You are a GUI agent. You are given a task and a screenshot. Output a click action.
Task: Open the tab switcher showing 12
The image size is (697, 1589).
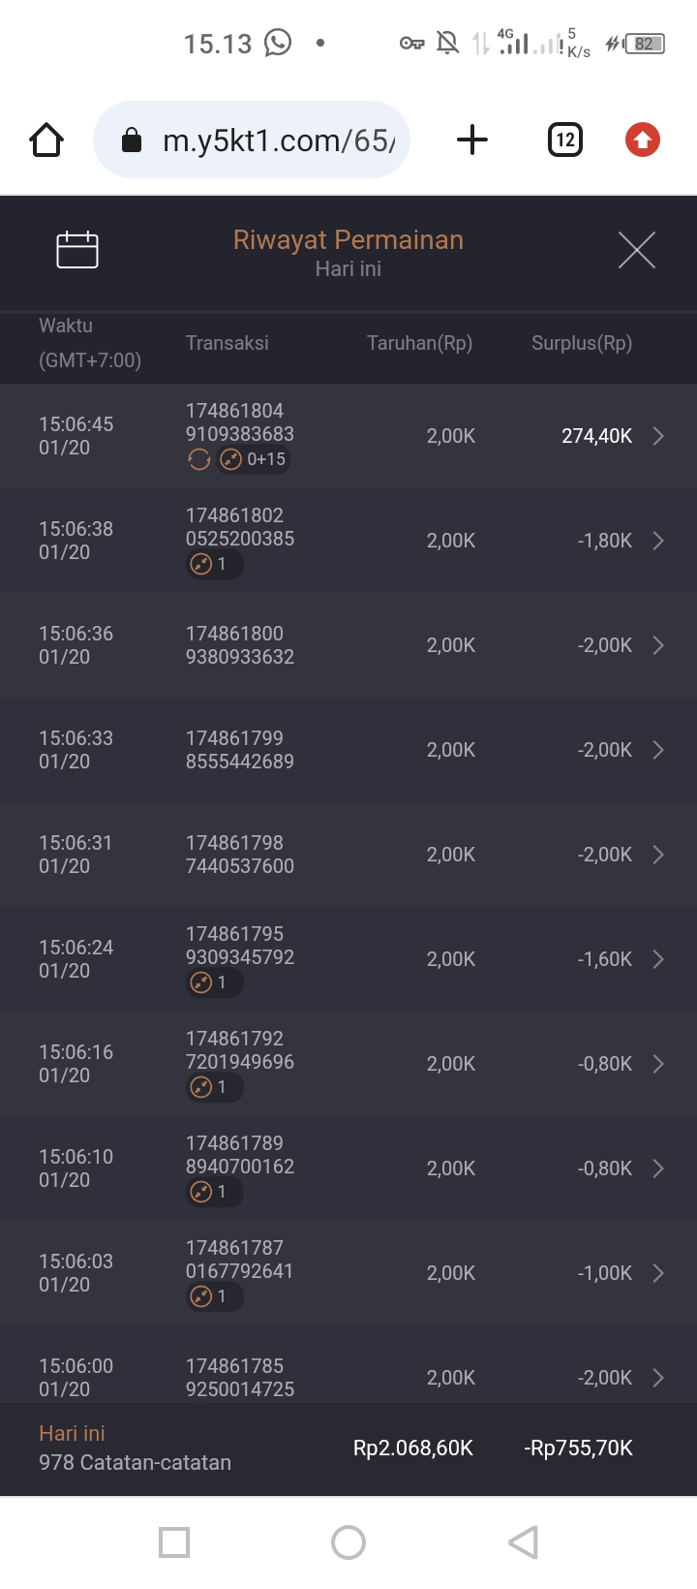coord(565,140)
